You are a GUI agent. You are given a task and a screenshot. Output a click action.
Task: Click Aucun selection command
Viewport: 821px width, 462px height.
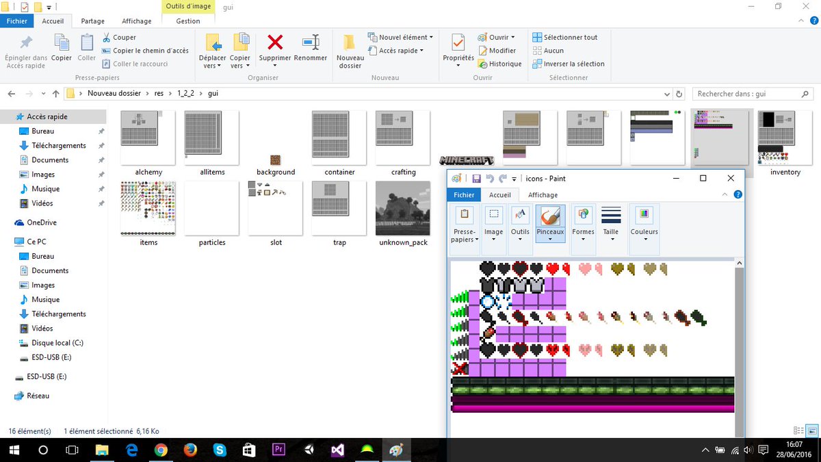pos(548,51)
